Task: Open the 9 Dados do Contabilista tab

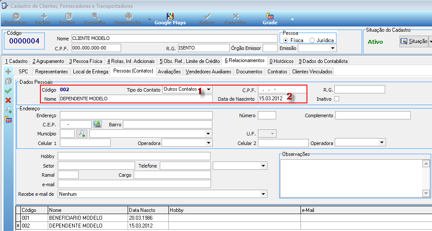Action: click(323, 61)
